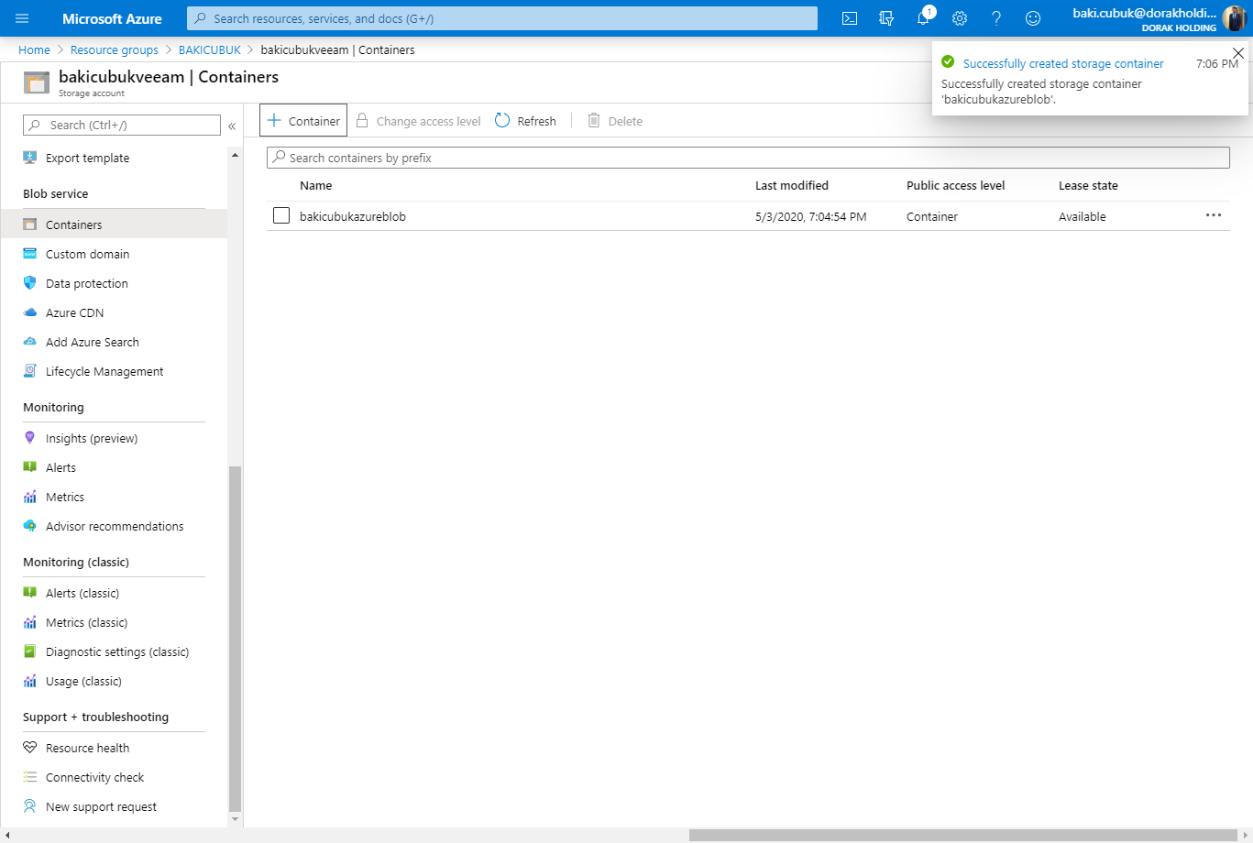Click the Custom domain icon
1253x843 pixels.
[x=30, y=254]
